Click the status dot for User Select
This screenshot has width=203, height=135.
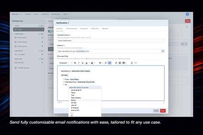42,54
